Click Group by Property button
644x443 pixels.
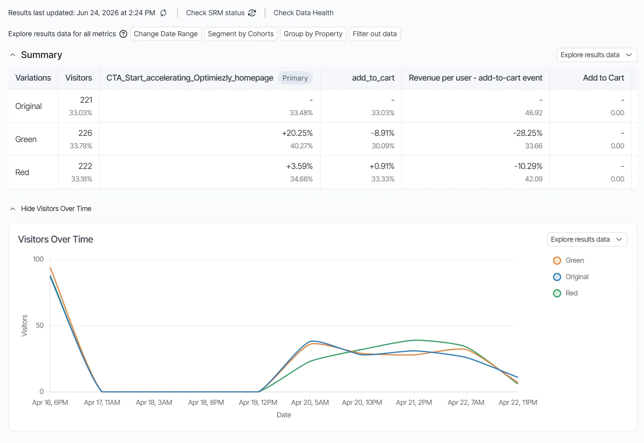(x=313, y=34)
